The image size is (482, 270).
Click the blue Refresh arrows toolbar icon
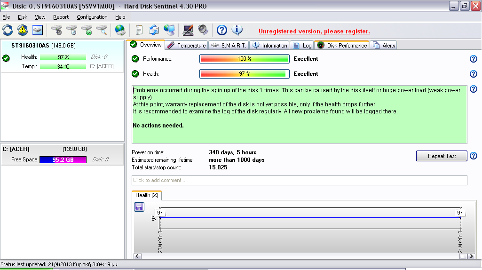pyautogui.click(x=8, y=30)
